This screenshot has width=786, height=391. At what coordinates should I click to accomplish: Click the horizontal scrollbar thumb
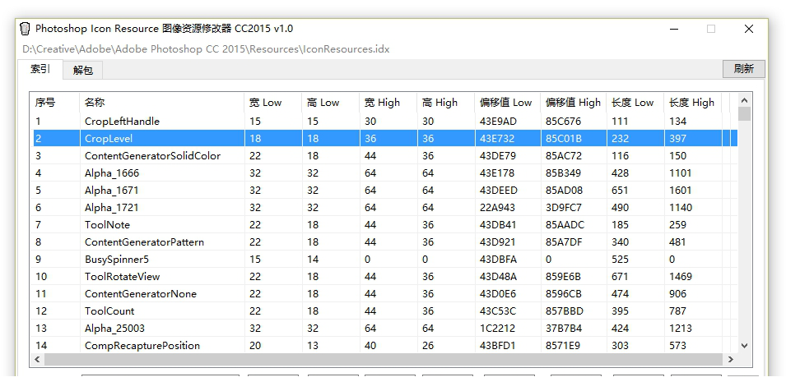coord(384,359)
